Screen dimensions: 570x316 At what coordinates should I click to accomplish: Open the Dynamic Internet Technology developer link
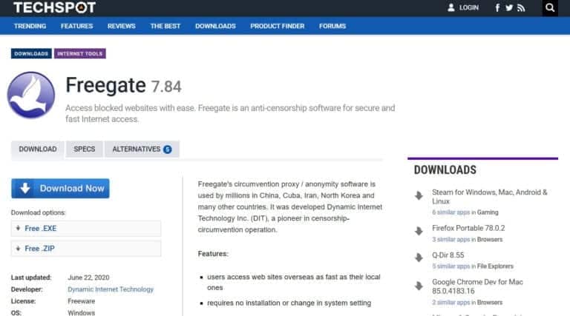click(111, 289)
